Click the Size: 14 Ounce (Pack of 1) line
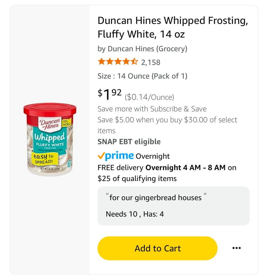The width and height of the screenshot is (268, 276). tap(142, 76)
